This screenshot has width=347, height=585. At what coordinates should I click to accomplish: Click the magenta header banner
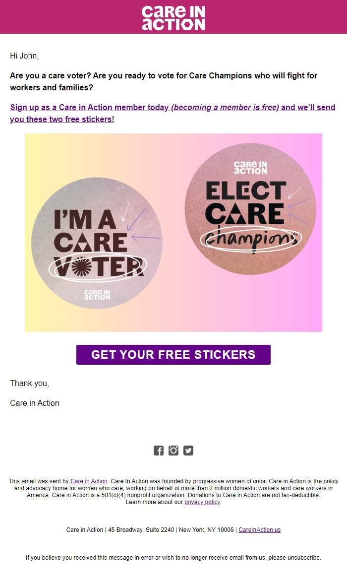point(173,17)
